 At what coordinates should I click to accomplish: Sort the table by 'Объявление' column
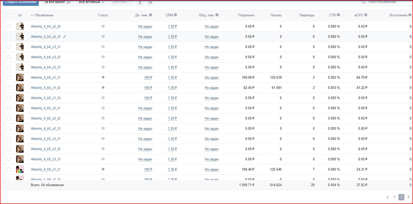coord(44,15)
